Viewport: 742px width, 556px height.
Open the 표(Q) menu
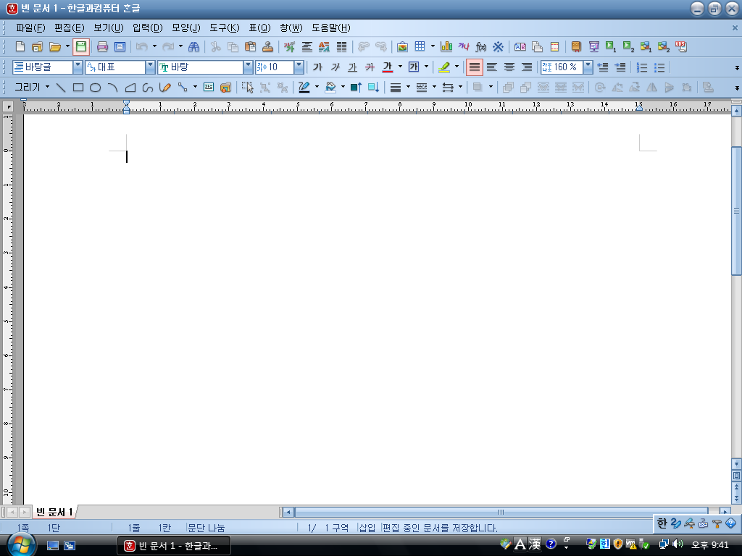tap(259, 28)
